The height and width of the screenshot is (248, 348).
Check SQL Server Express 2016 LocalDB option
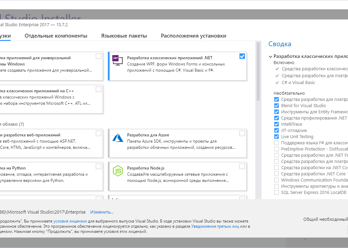[x=276, y=192]
